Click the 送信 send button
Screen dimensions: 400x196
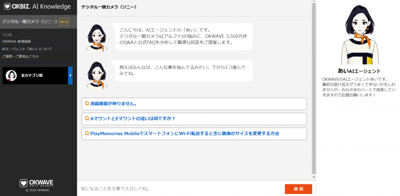(298, 189)
